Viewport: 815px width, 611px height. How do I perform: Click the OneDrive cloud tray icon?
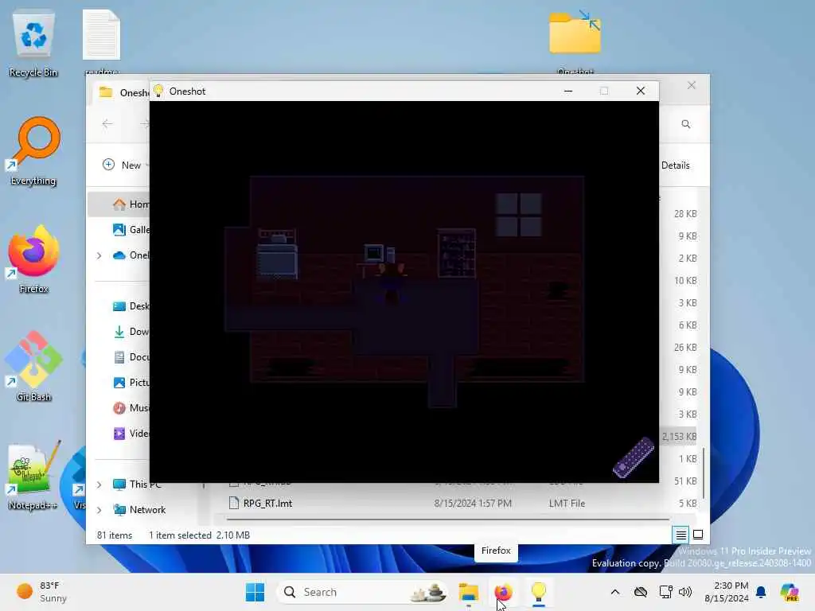pos(641,592)
